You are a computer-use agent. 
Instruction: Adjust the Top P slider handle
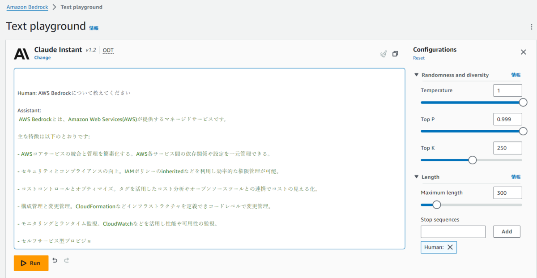pyautogui.click(x=523, y=131)
